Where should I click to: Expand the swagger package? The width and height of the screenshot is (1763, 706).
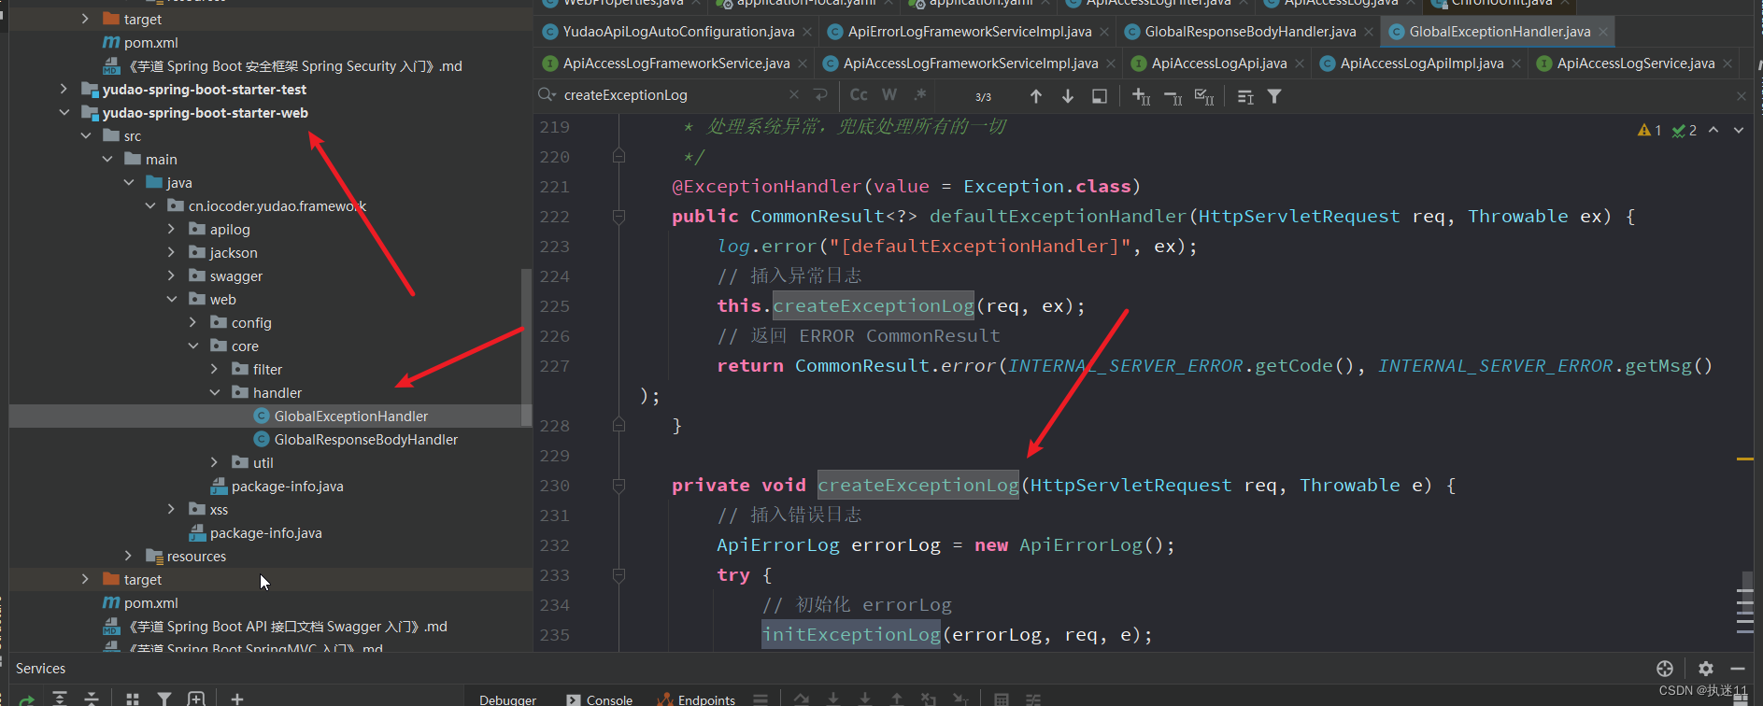pos(171,276)
